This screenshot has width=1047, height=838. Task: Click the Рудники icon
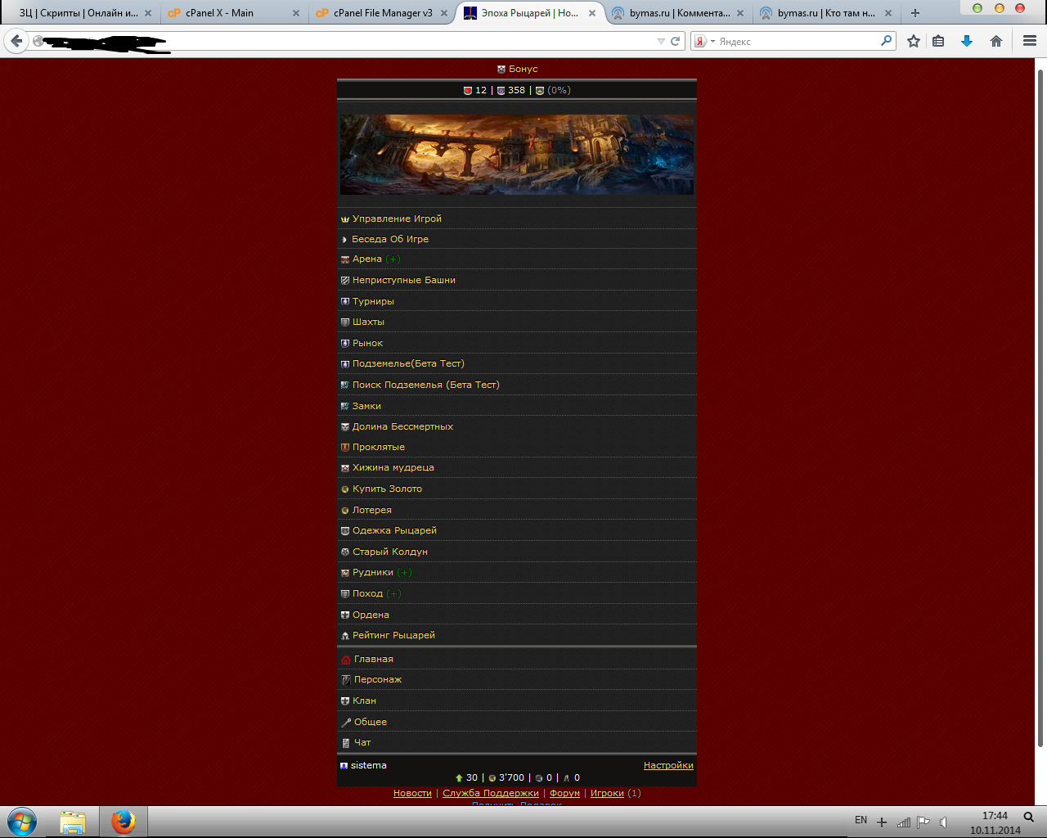pyautogui.click(x=345, y=573)
